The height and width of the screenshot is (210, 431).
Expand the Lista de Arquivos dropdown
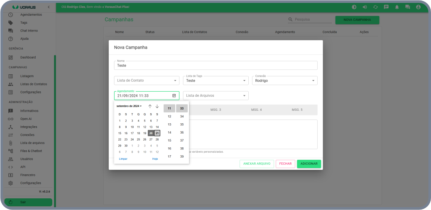[x=215, y=95]
